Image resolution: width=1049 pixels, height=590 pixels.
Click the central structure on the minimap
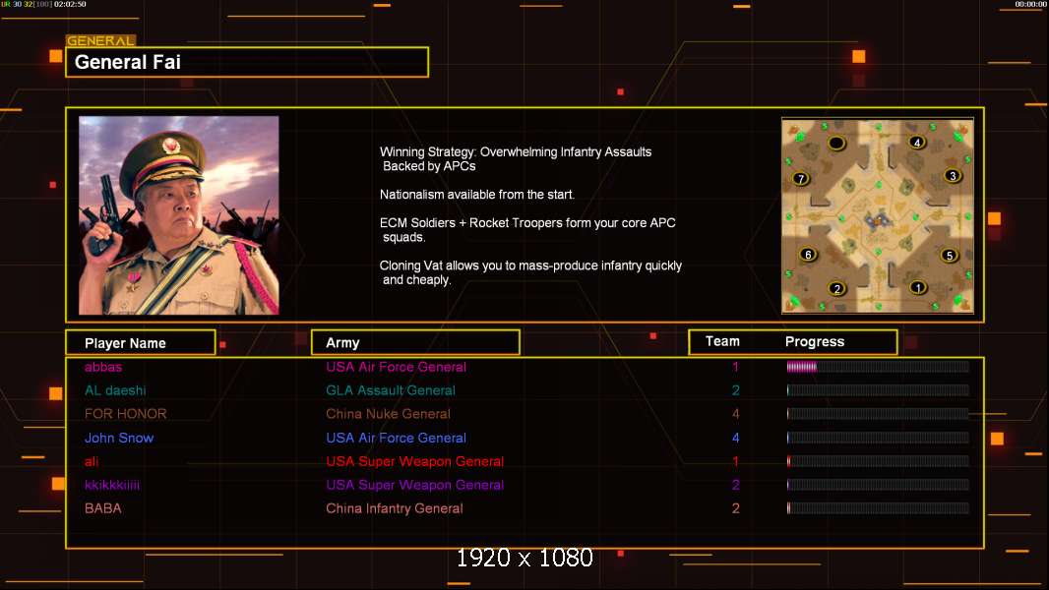point(877,220)
